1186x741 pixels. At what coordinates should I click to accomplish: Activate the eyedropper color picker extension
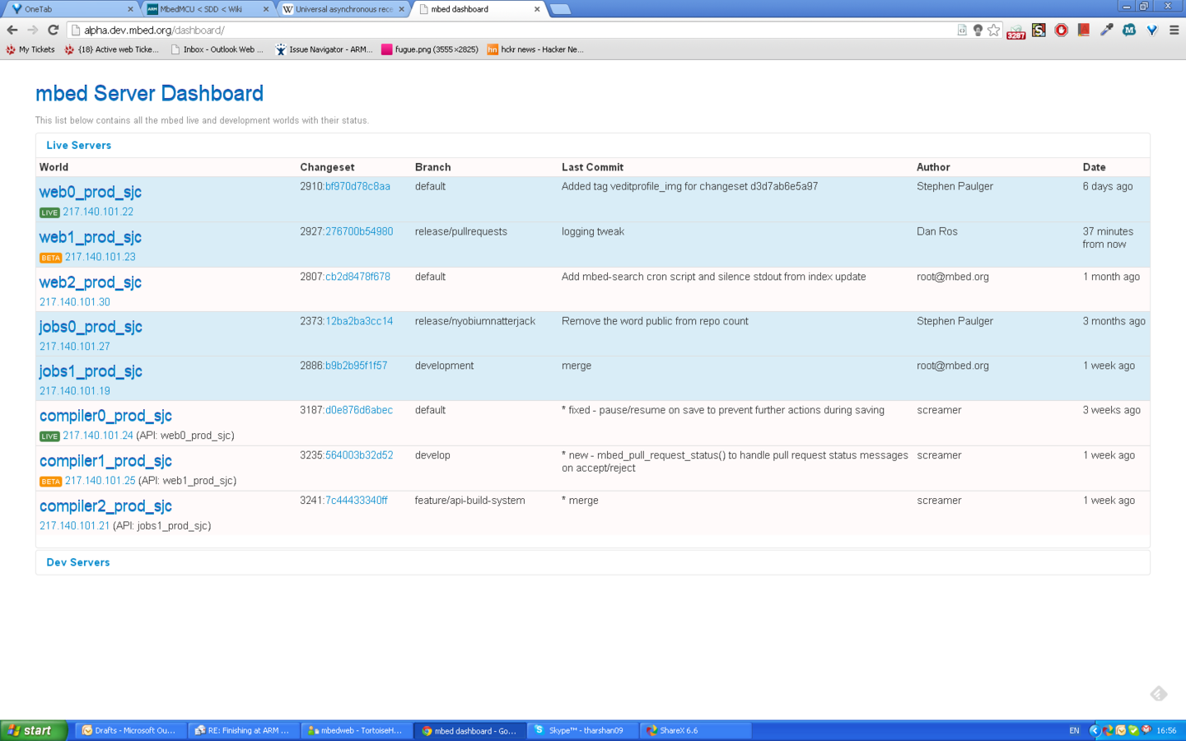pos(1107,30)
